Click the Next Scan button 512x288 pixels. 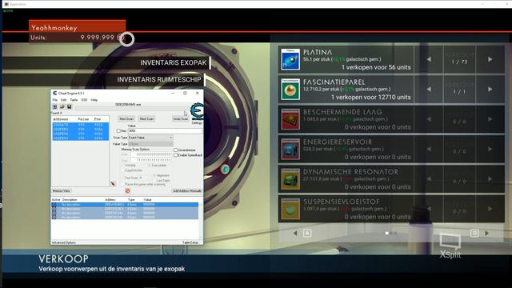click(146, 119)
